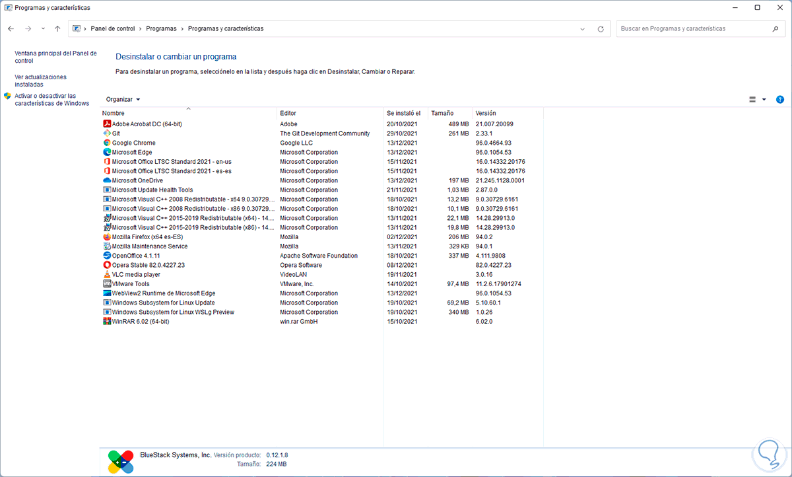Viewport: 792px width, 477px height.
Task: Click the Mozilla Maintenance Service icon
Action: click(107, 246)
